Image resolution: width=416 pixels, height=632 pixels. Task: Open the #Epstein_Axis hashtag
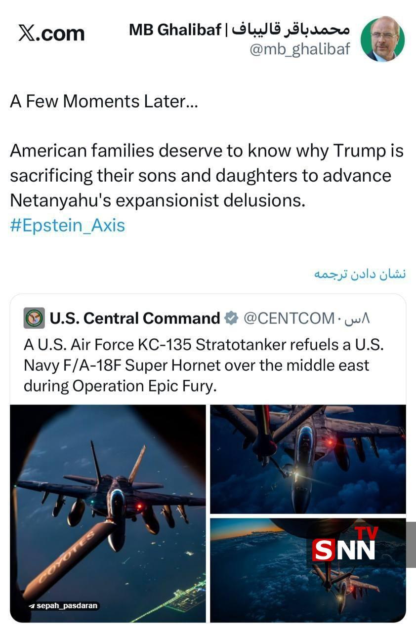click(x=67, y=226)
